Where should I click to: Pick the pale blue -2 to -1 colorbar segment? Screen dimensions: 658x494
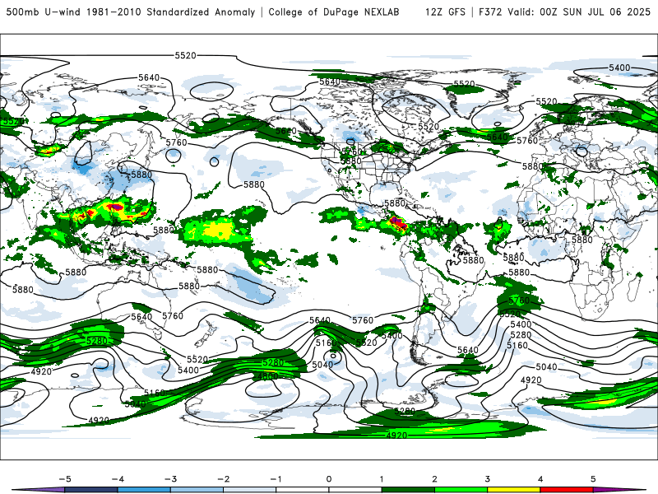pyautogui.click(x=250, y=490)
